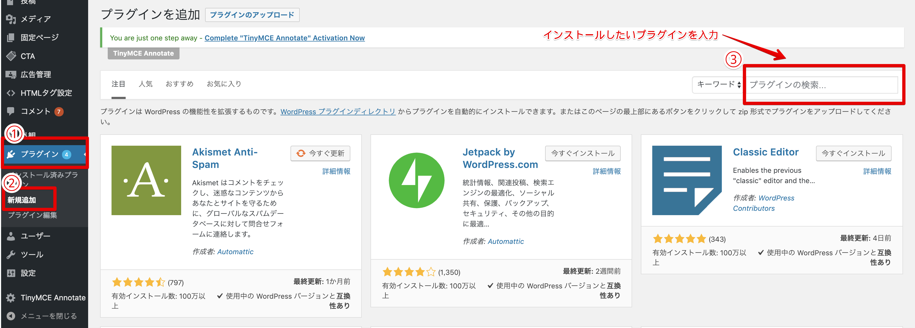This screenshot has height=328, width=915.
Task: Click the Fixed Pages (固定ページ) icon
Action: pyautogui.click(x=11, y=37)
